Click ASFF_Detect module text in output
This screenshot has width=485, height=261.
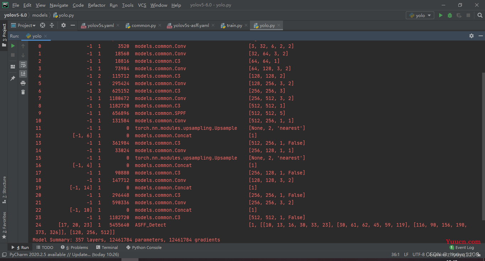[151, 225]
